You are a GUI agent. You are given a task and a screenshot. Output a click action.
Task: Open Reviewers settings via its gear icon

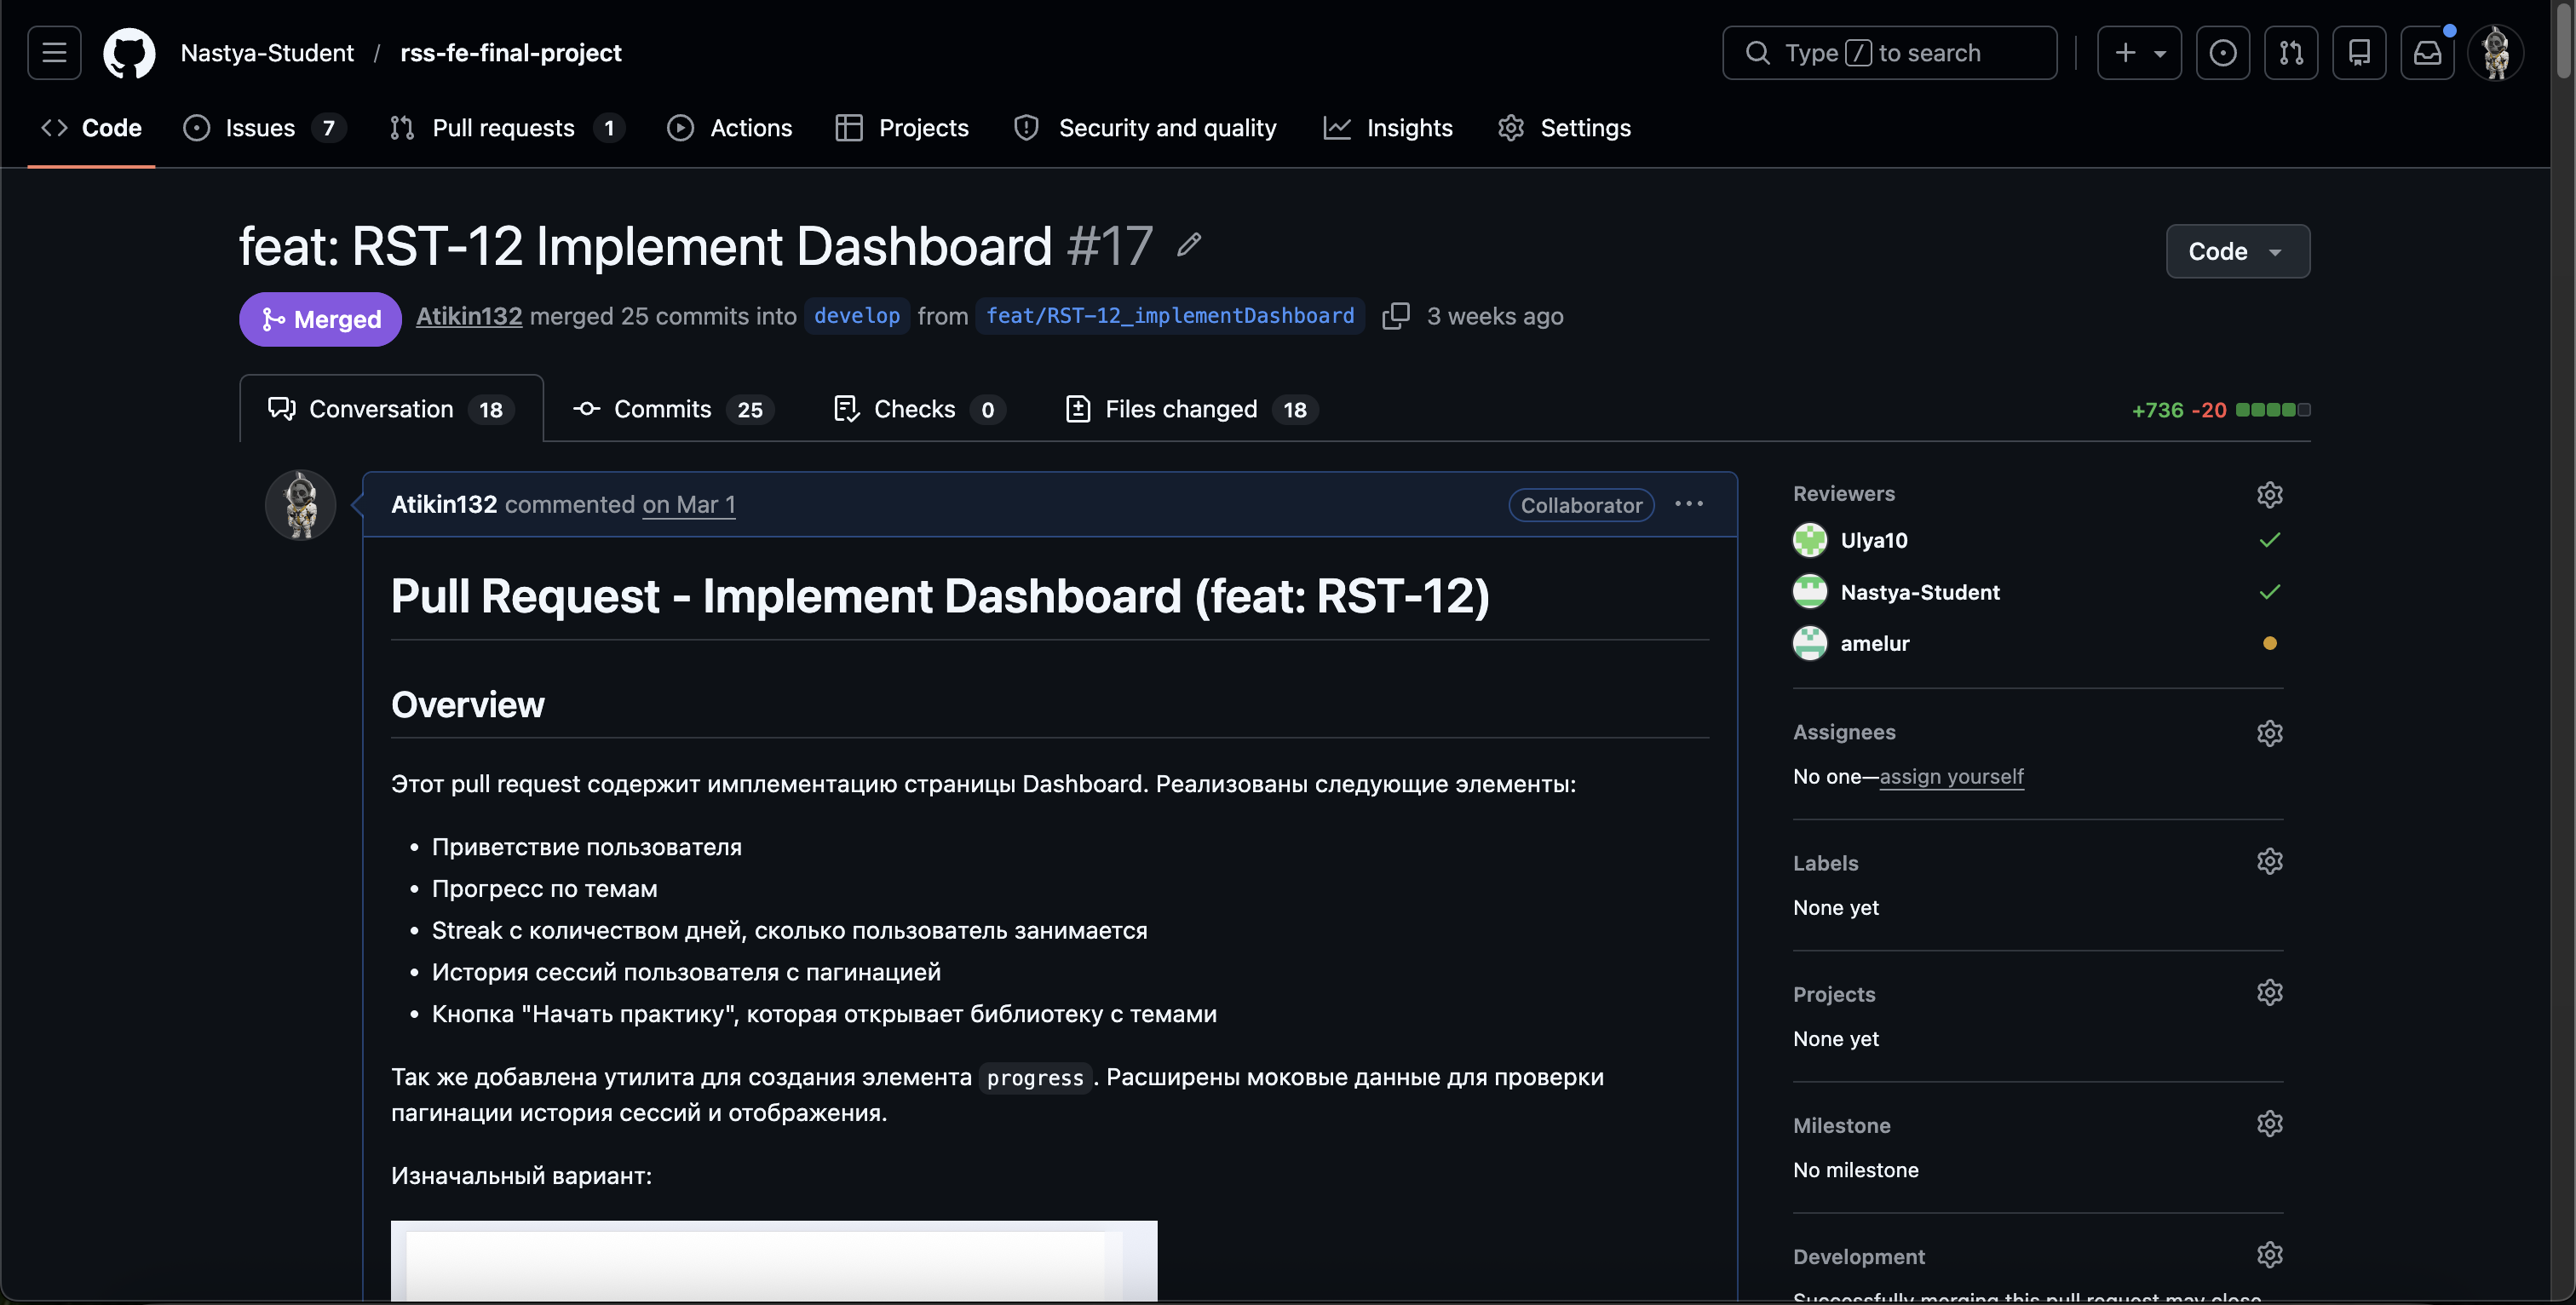click(x=2270, y=494)
